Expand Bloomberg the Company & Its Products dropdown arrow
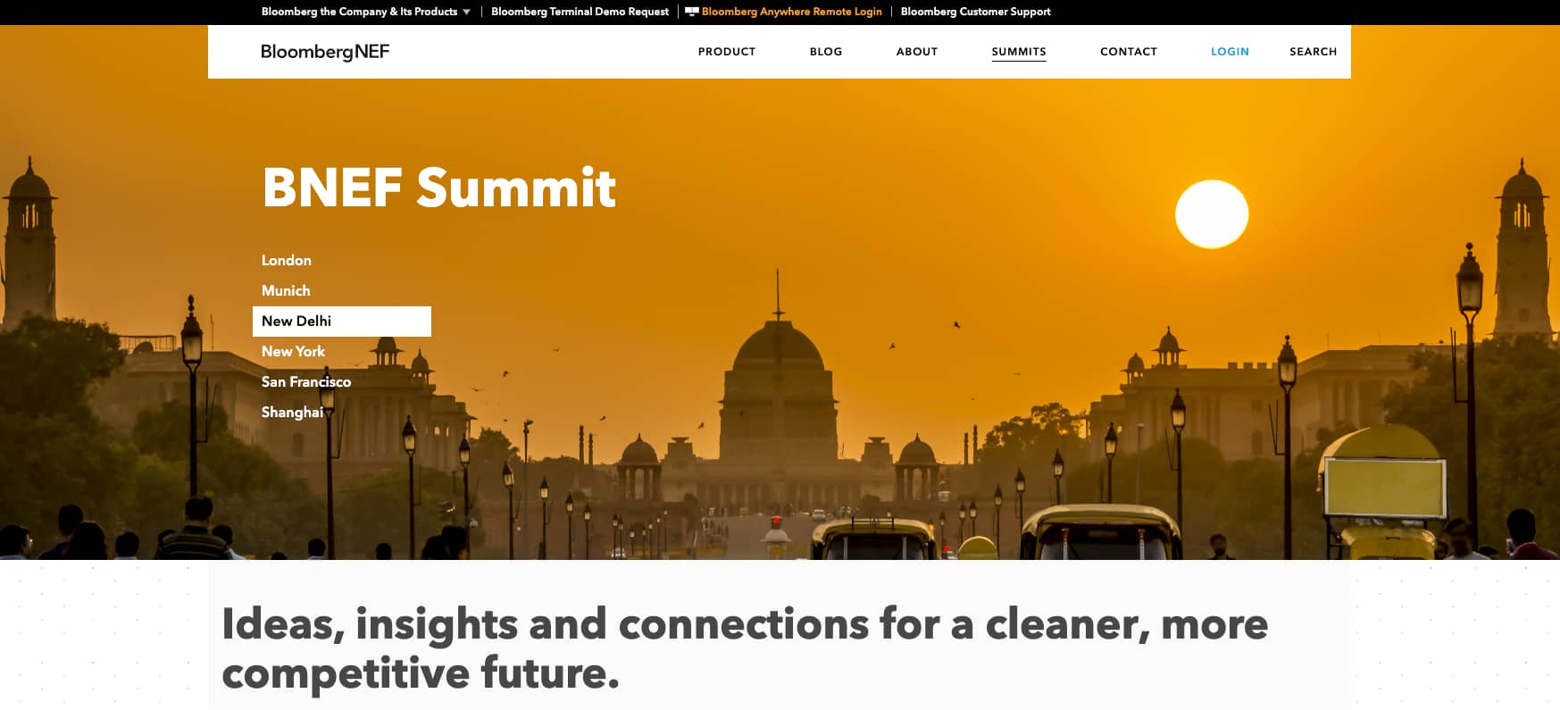 tap(466, 12)
